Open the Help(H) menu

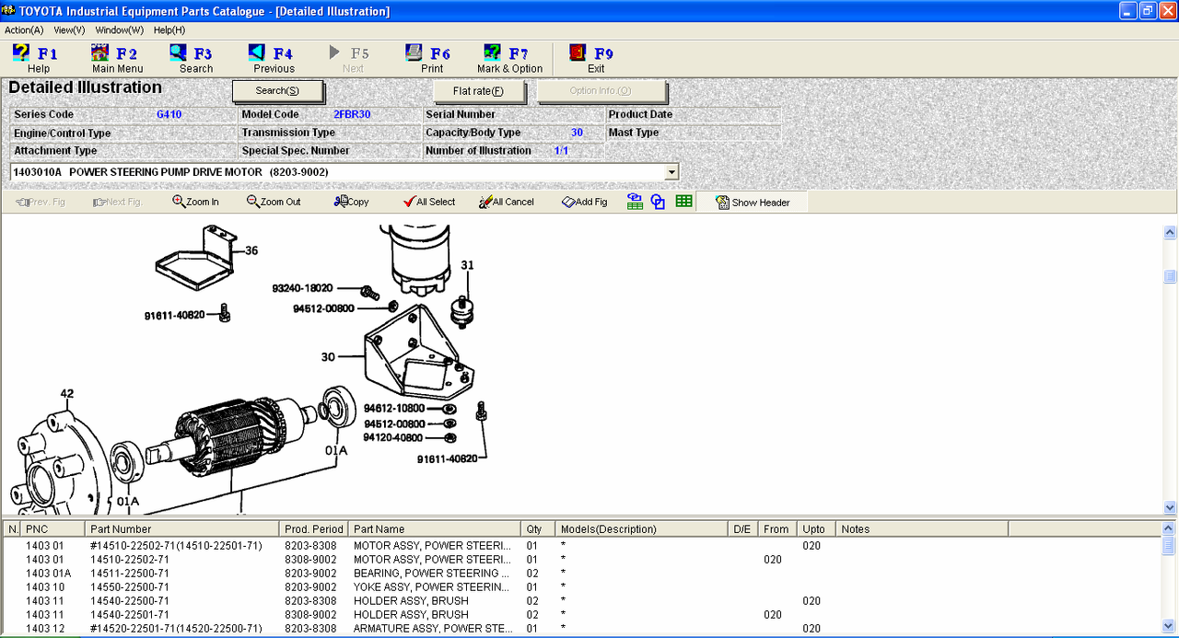tap(169, 30)
